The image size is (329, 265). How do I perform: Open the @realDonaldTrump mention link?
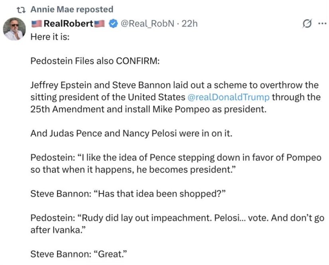pos(228,97)
